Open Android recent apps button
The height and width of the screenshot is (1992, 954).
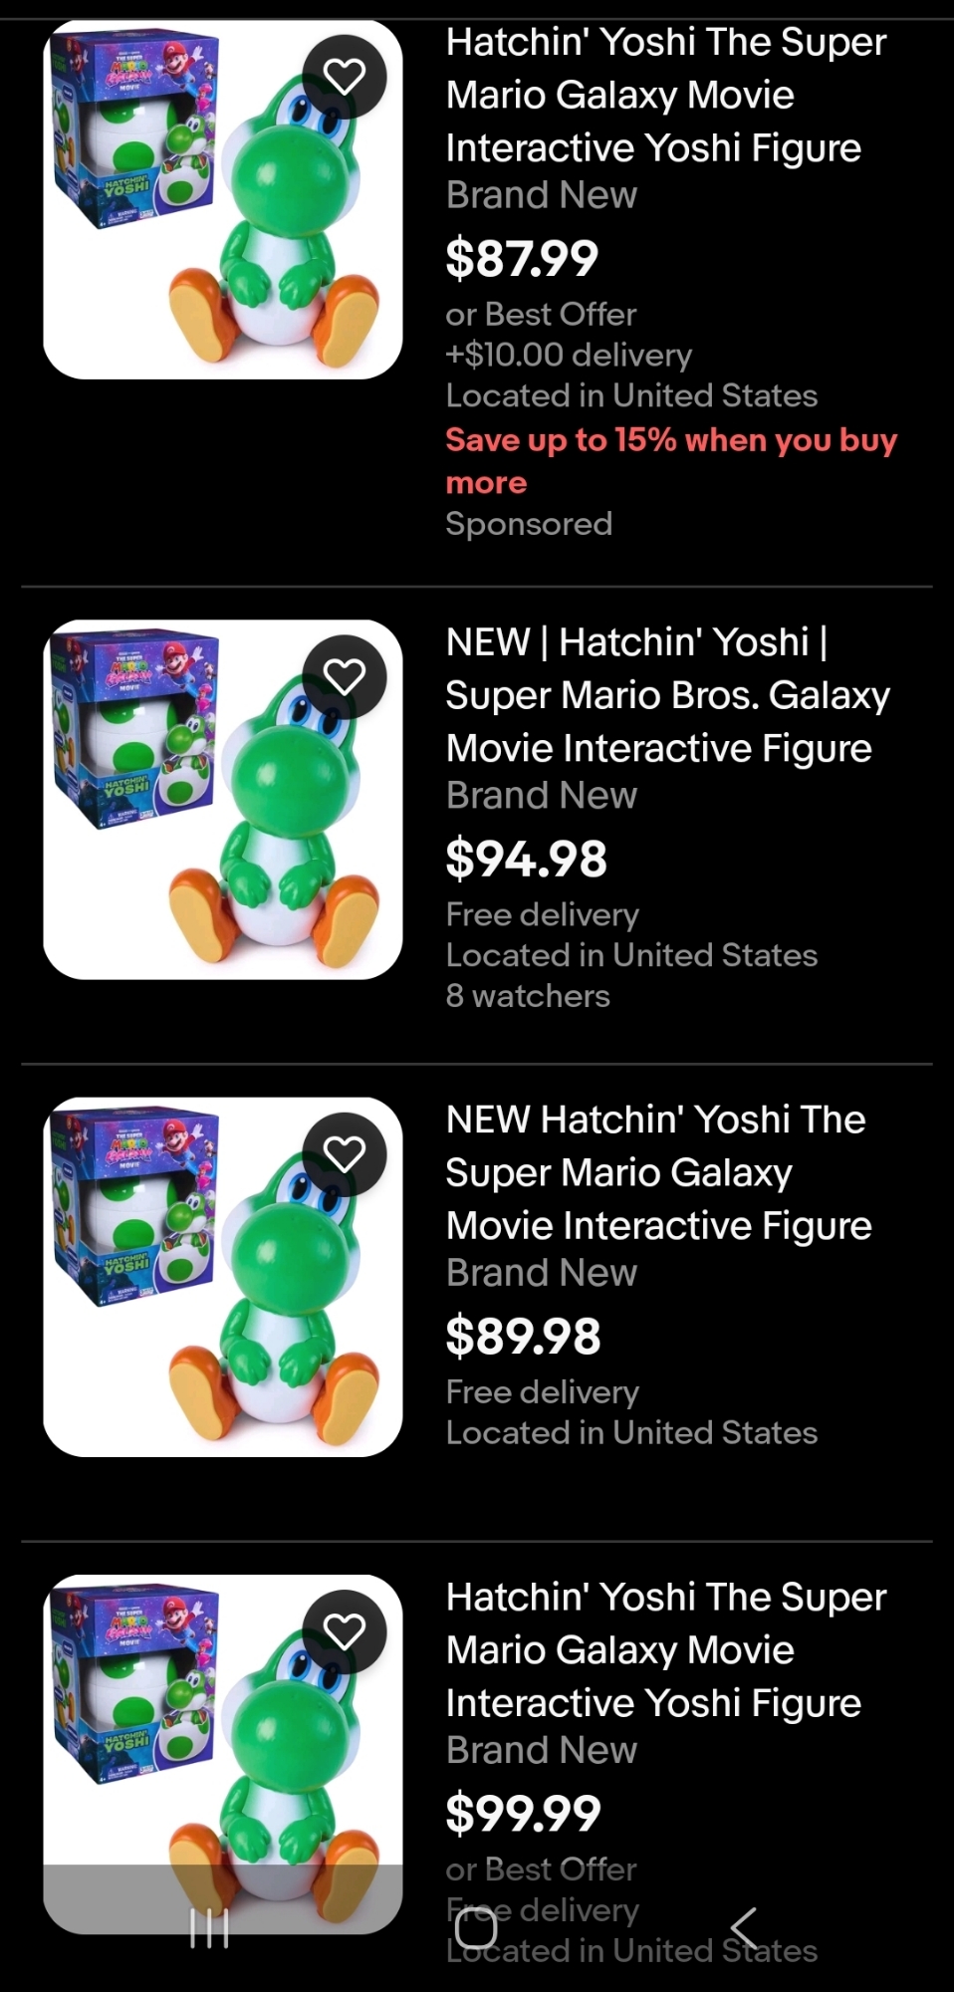pyautogui.click(x=209, y=1928)
